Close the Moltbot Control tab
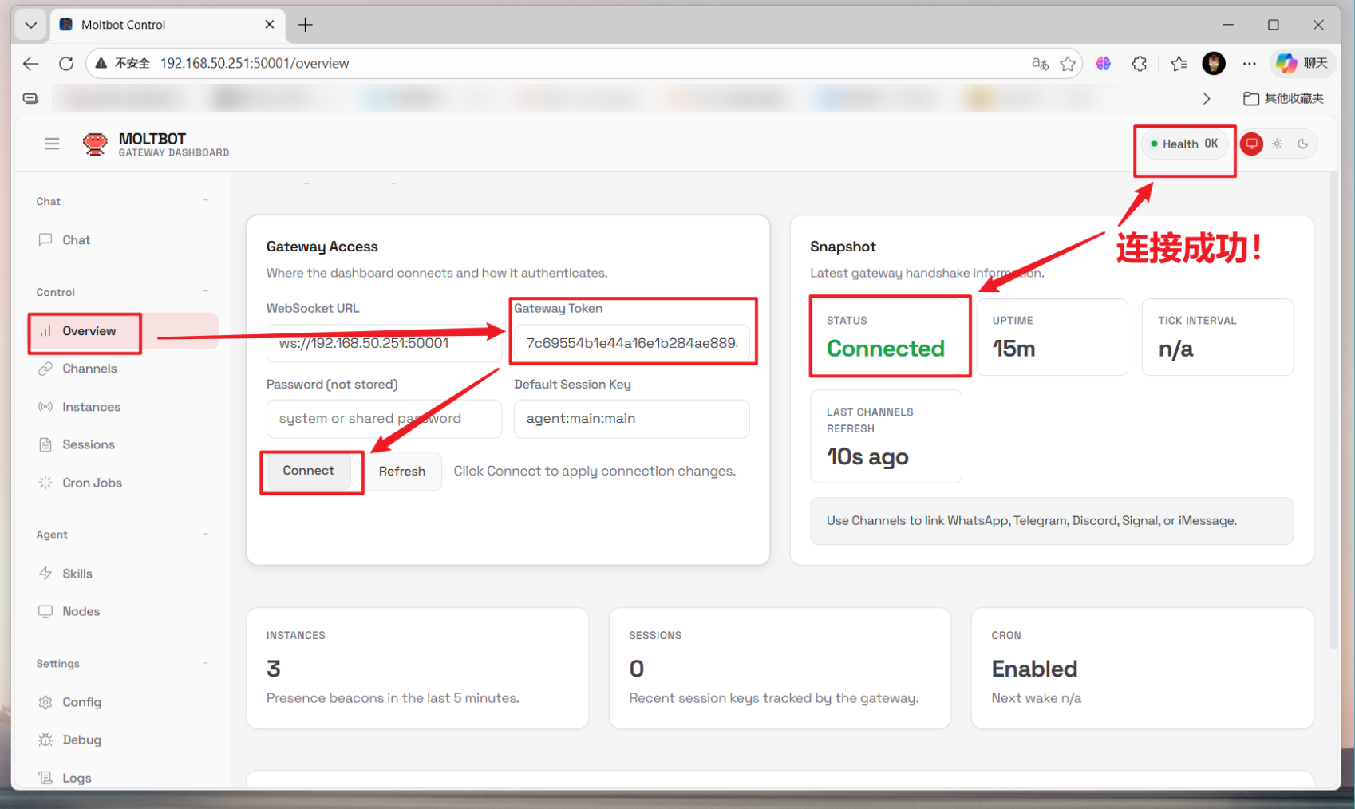The width and height of the screenshot is (1355, 809). click(x=270, y=25)
